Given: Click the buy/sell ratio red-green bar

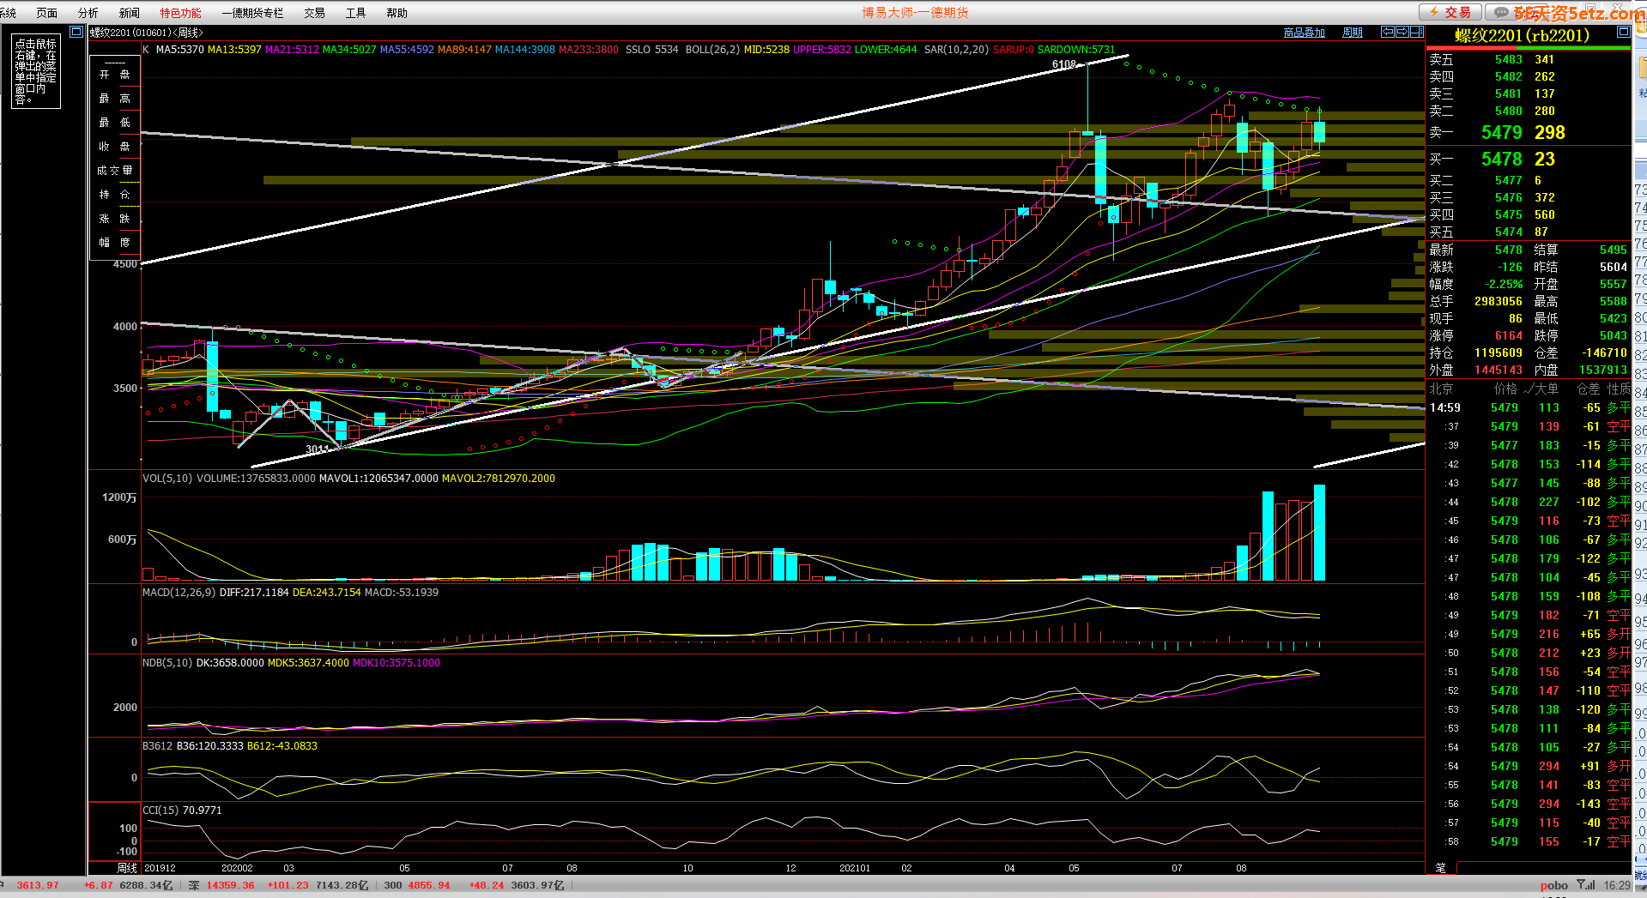Looking at the screenshot, I should pos(1528,48).
